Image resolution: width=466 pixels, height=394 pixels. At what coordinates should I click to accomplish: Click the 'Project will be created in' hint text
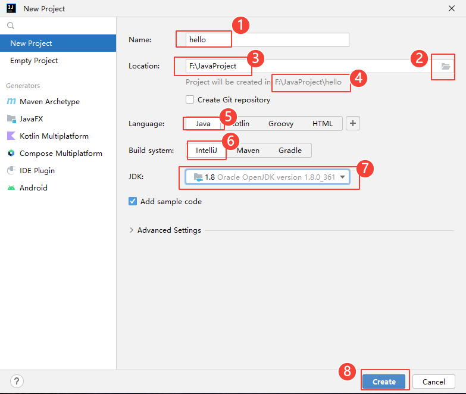tap(264, 82)
